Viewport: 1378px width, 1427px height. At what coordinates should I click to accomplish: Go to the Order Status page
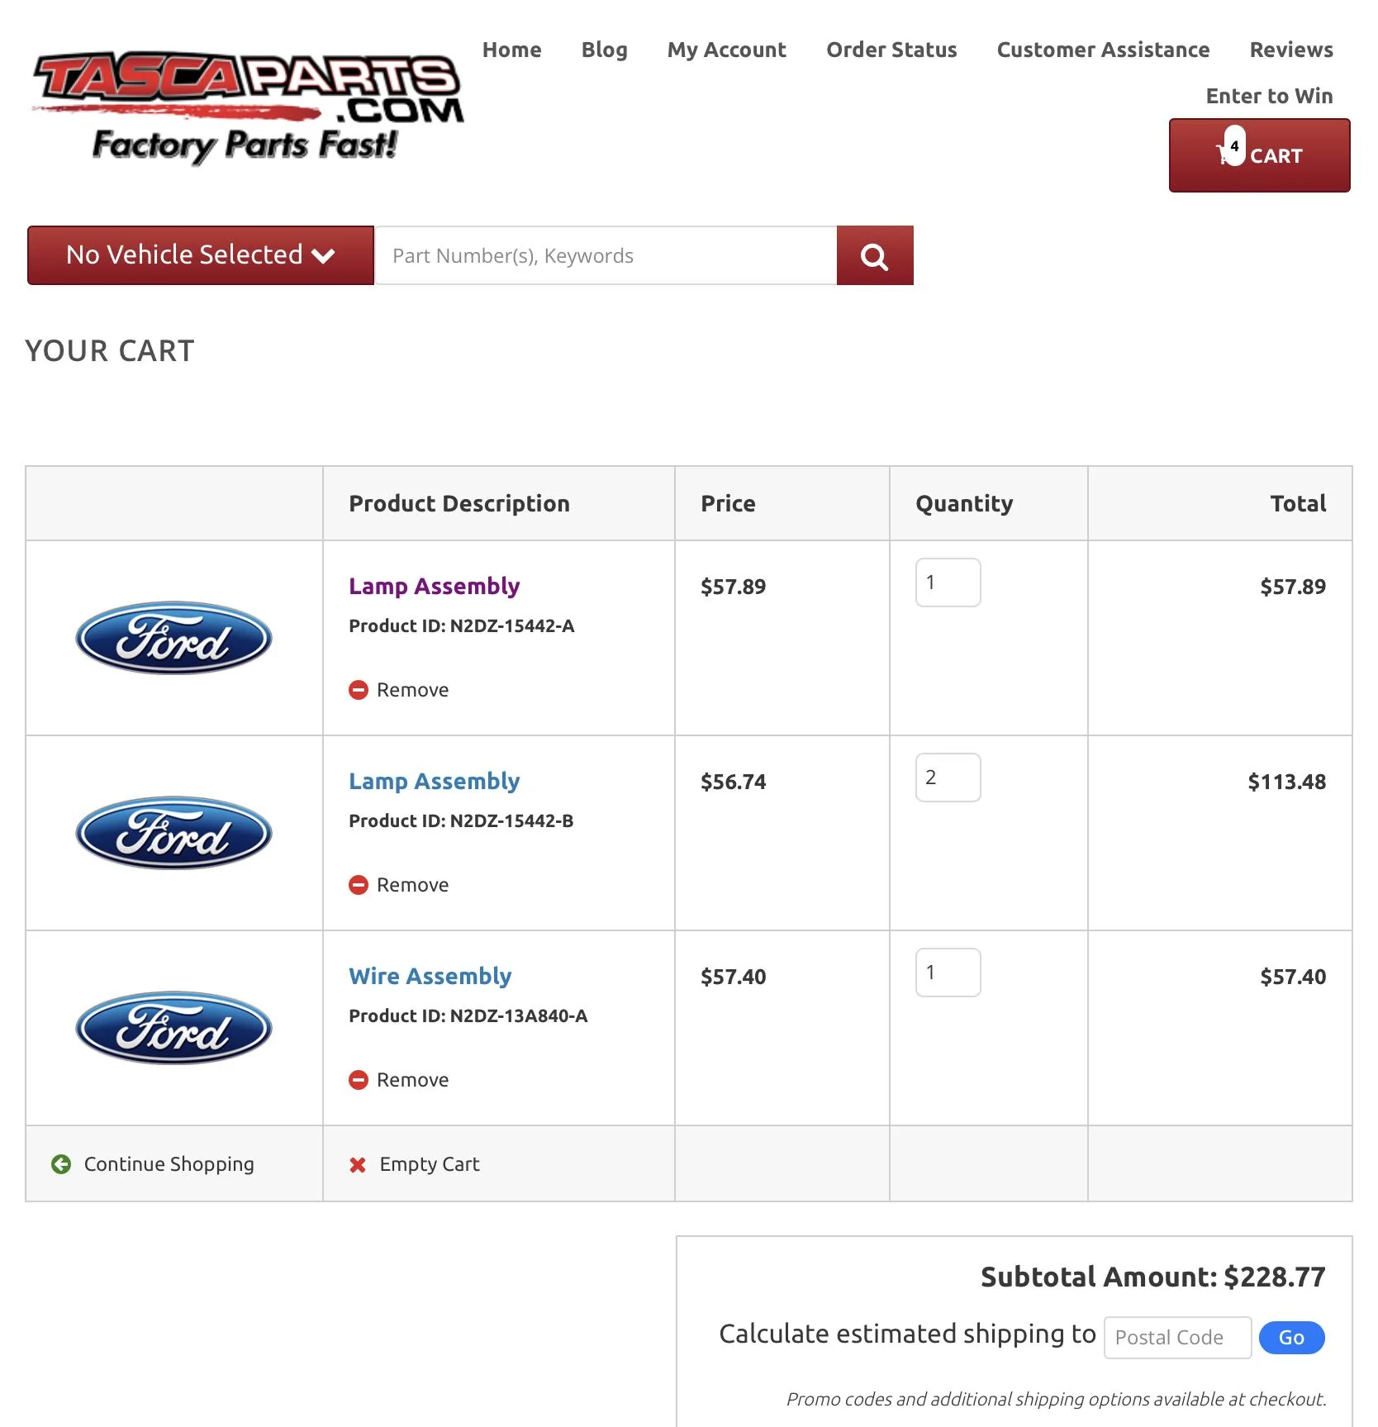891,50
